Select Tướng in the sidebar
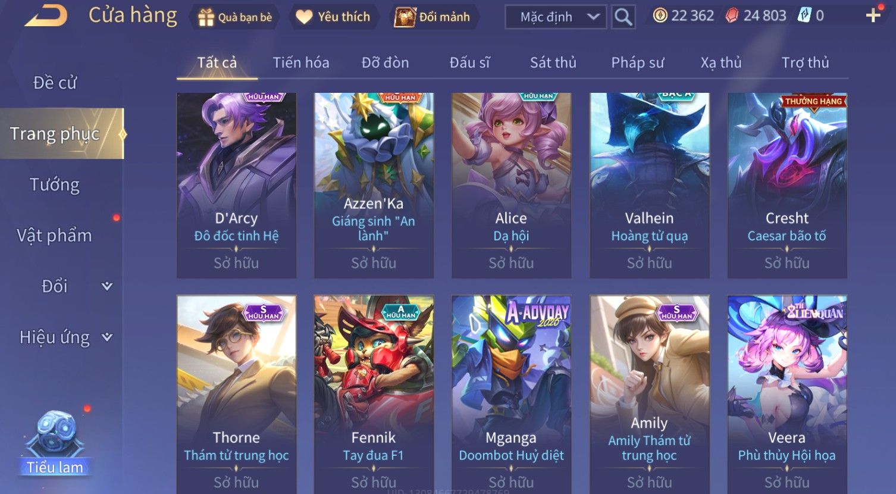This screenshot has width=896, height=494. tap(55, 185)
